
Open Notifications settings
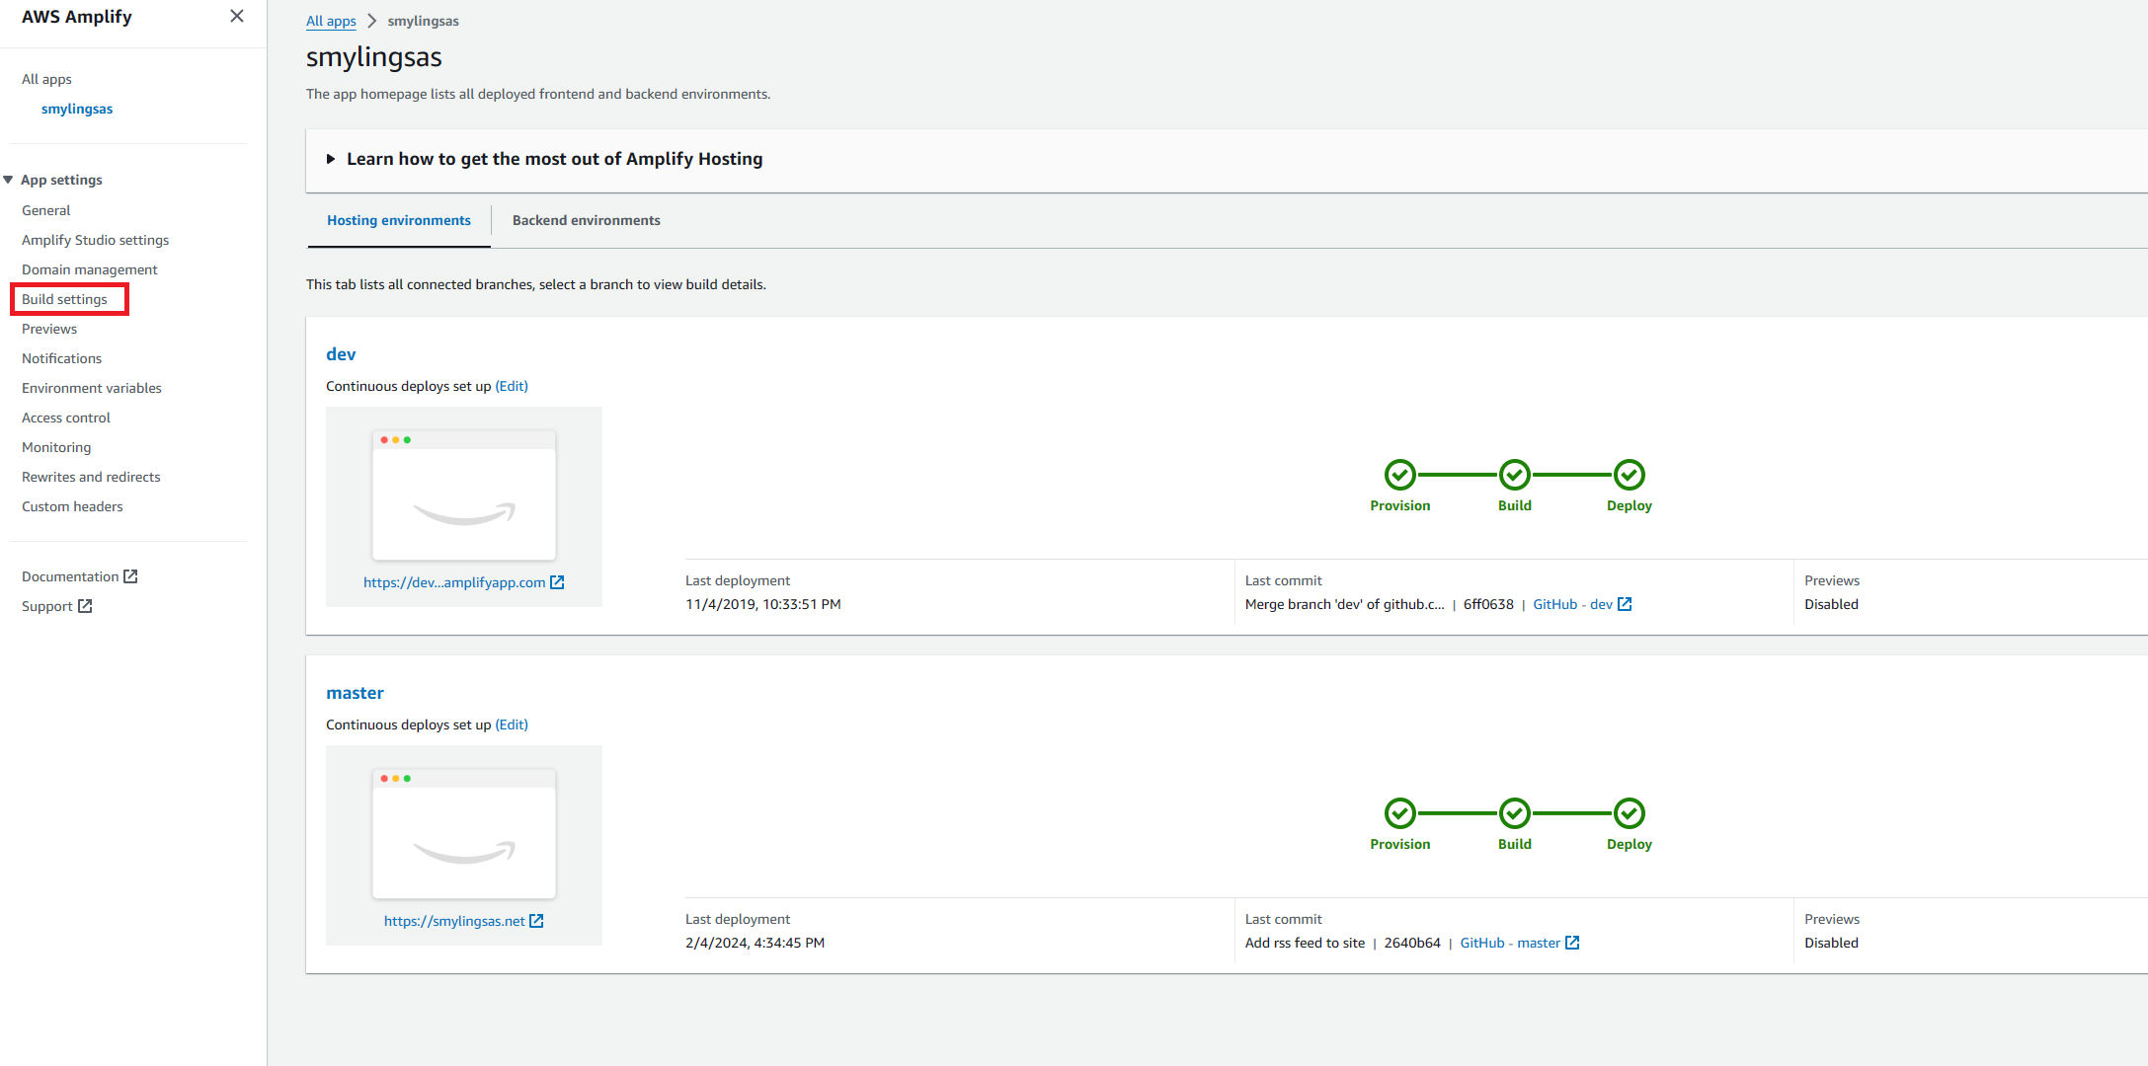(62, 358)
